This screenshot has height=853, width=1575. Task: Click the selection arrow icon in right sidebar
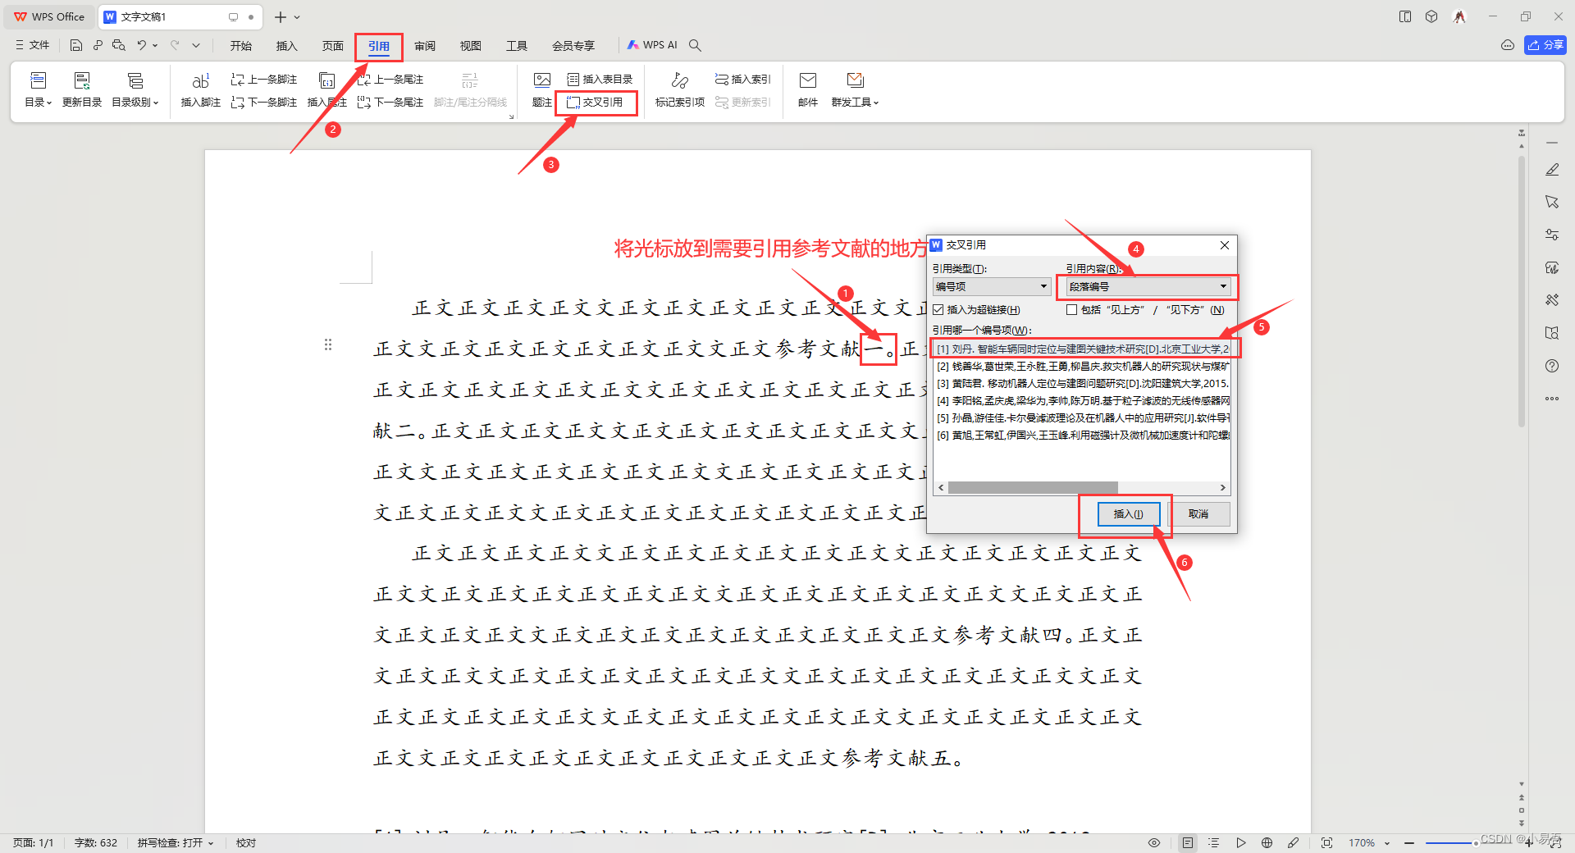coord(1552,202)
